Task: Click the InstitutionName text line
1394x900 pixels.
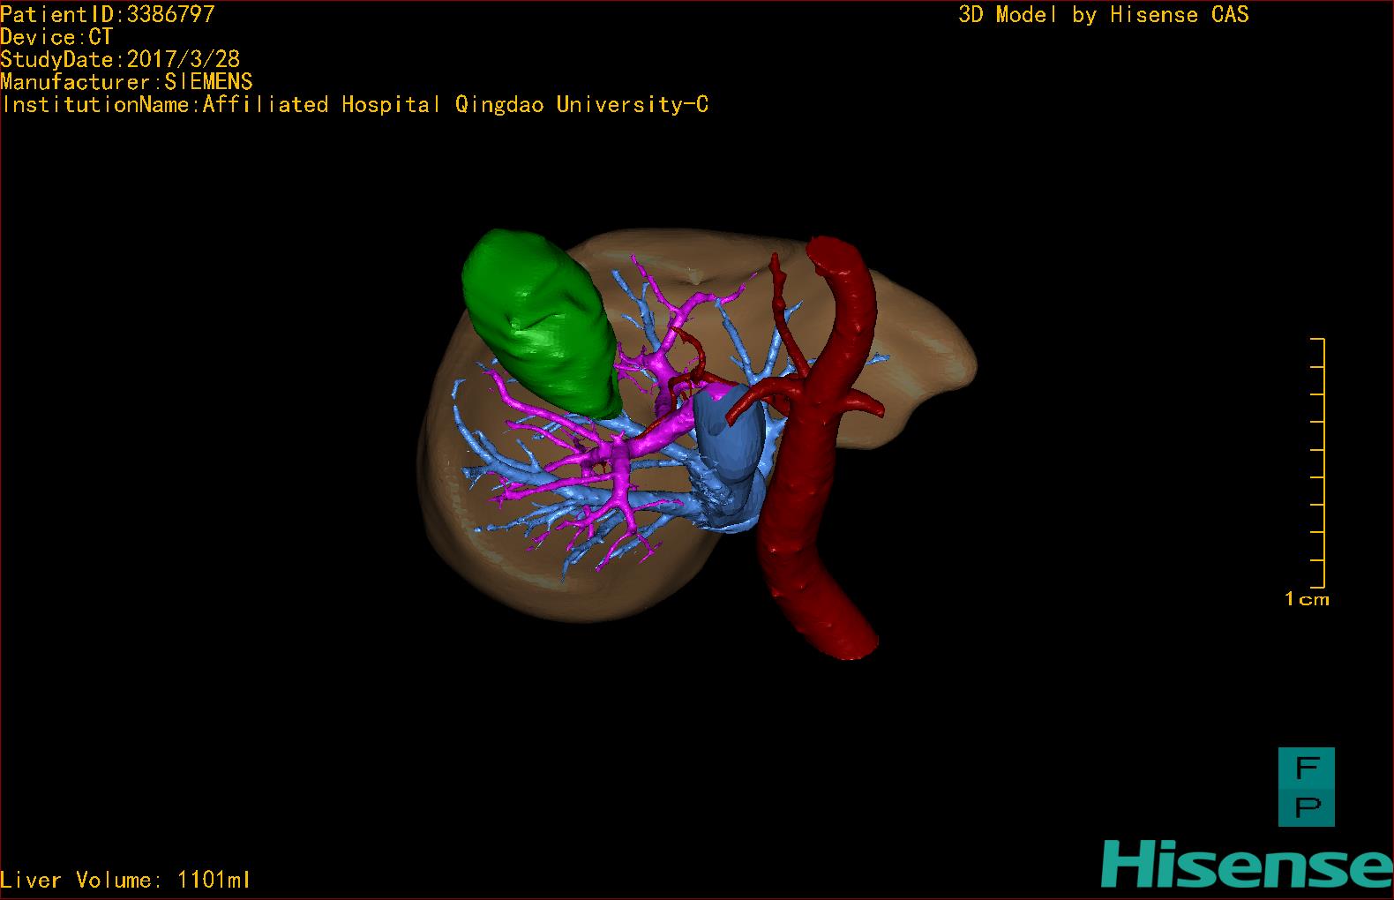Action: (355, 105)
